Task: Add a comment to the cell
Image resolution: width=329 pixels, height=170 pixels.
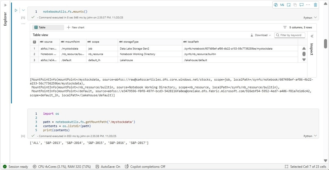Action: [x=301, y=5]
